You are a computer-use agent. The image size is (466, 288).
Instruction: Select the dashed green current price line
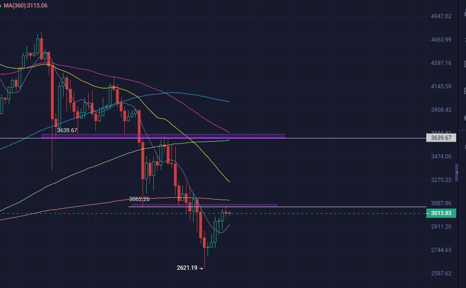pyautogui.click(x=327, y=214)
